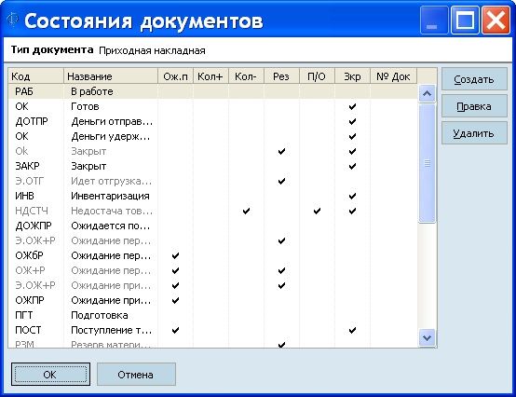Viewport: 516px width, 397px height.
Task: Click the Зкр column header
Action: click(352, 76)
